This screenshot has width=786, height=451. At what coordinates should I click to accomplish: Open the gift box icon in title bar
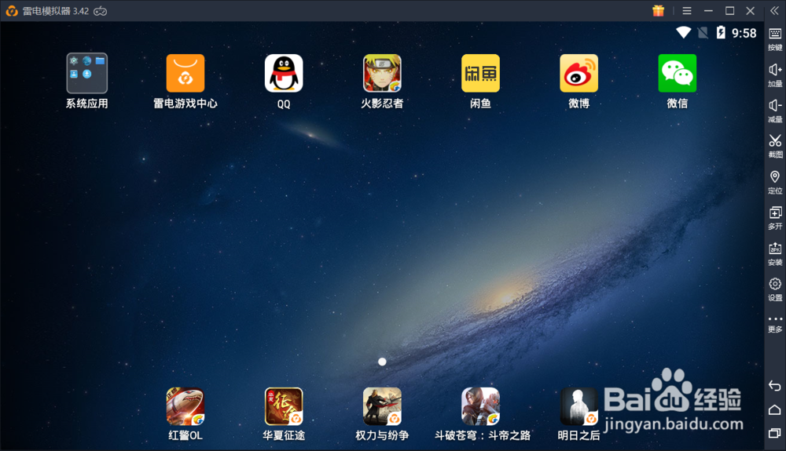point(658,10)
